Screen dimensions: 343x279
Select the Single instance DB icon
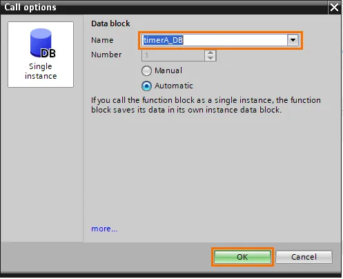pos(41,55)
